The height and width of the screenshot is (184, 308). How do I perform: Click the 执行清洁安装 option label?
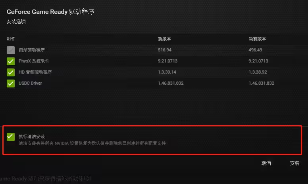(x=32, y=137)
